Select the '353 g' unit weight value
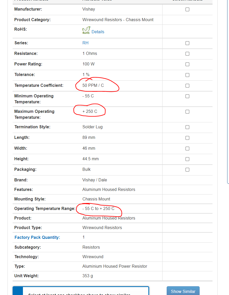 (x=88, y=276)
